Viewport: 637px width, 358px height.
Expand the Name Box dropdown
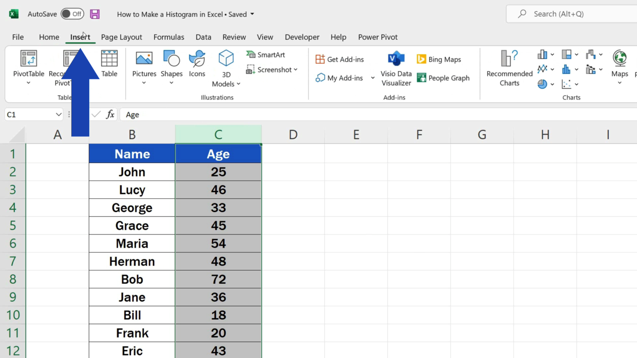(x=58, y=114)
